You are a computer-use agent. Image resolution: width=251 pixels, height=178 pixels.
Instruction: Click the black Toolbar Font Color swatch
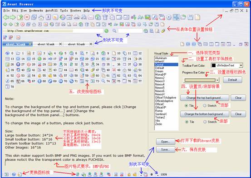click(x=214, y=65)
